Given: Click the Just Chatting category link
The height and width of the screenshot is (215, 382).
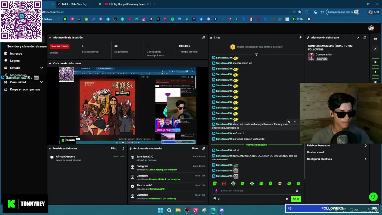Looking at the screenshot, I should pos(156,170).
